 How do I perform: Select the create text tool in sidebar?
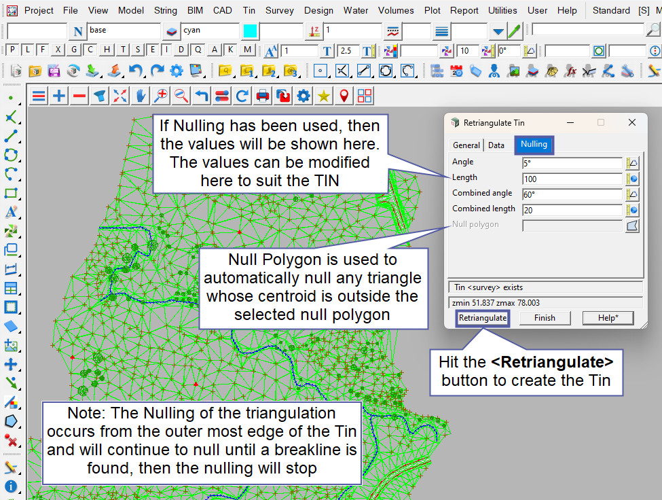click(x=11, y=212)
